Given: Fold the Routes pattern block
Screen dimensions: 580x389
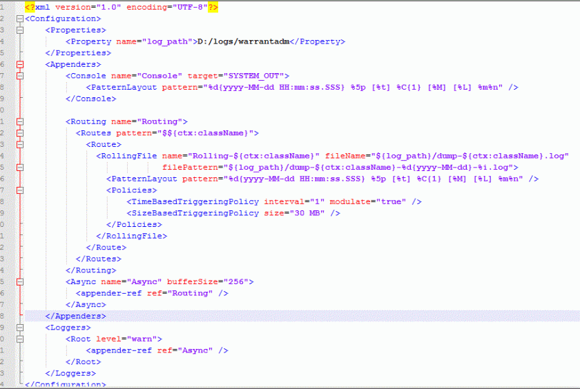Looking at the screenshot, I should (19, 133).
